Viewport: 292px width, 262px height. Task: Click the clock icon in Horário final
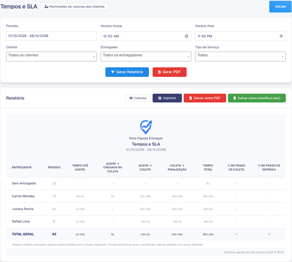click(x=281, y=36)
